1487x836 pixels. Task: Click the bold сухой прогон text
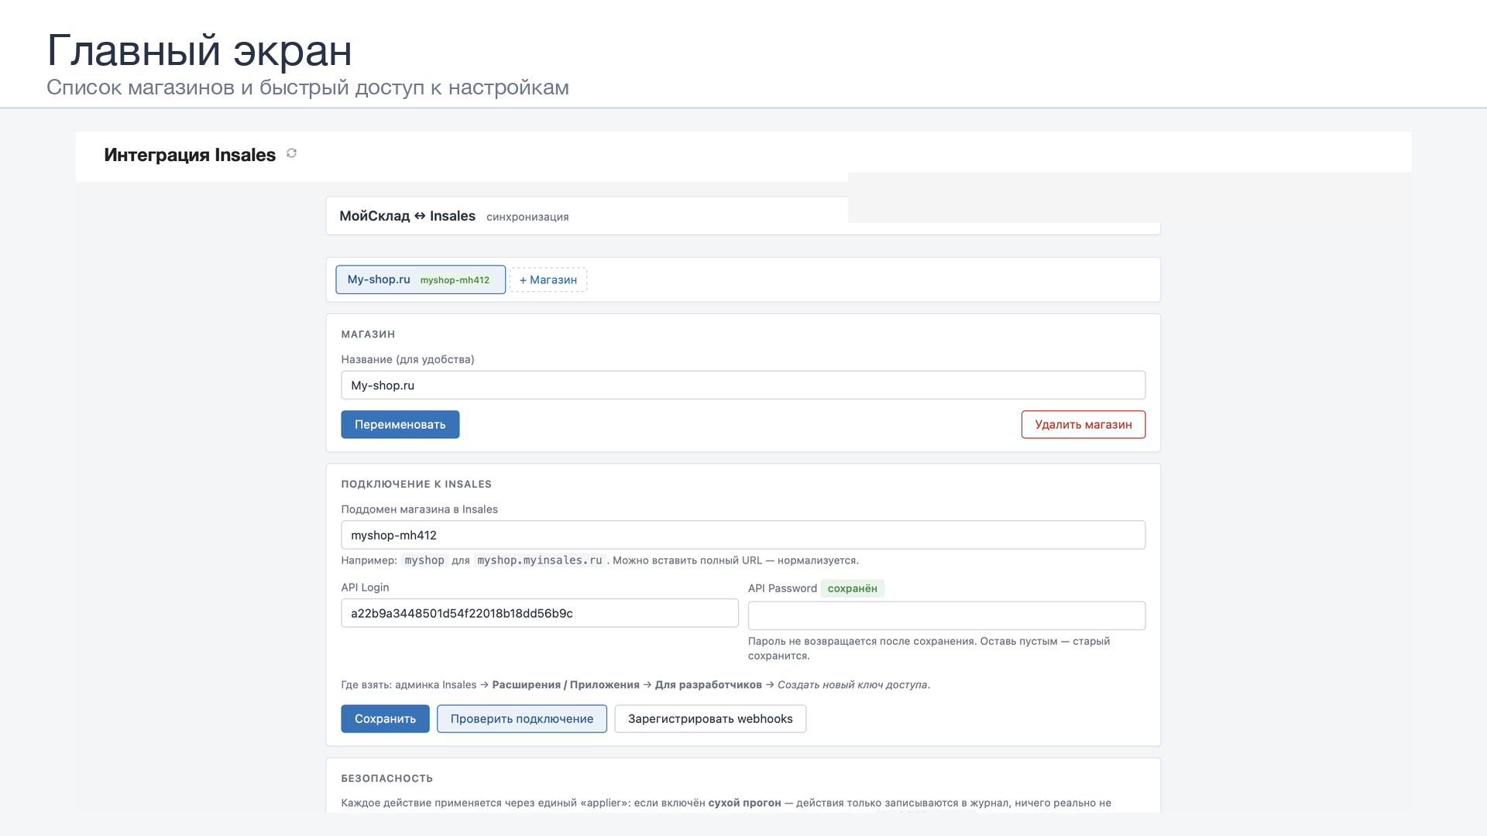745,803
